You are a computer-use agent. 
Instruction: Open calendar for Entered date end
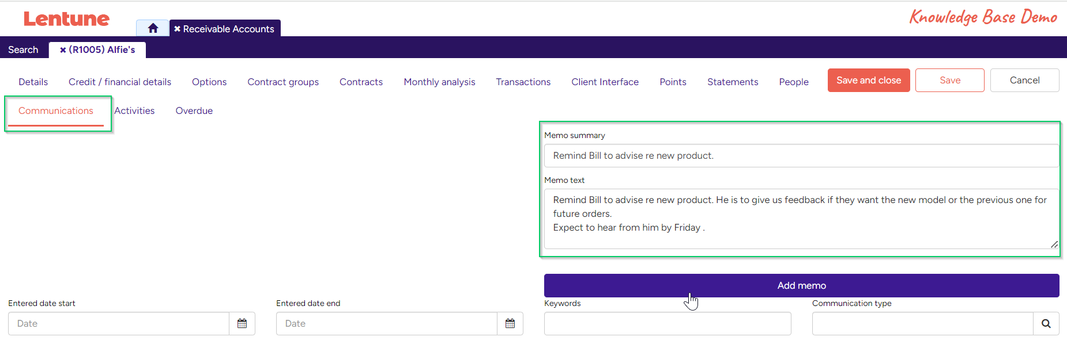click(510, 323)
